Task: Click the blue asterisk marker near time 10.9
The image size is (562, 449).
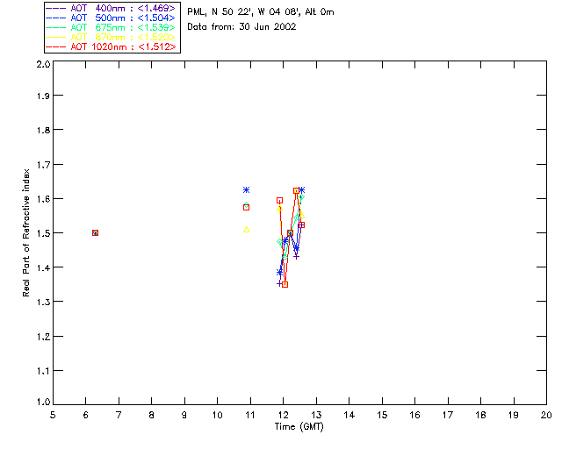Action: tap(246, 189)
